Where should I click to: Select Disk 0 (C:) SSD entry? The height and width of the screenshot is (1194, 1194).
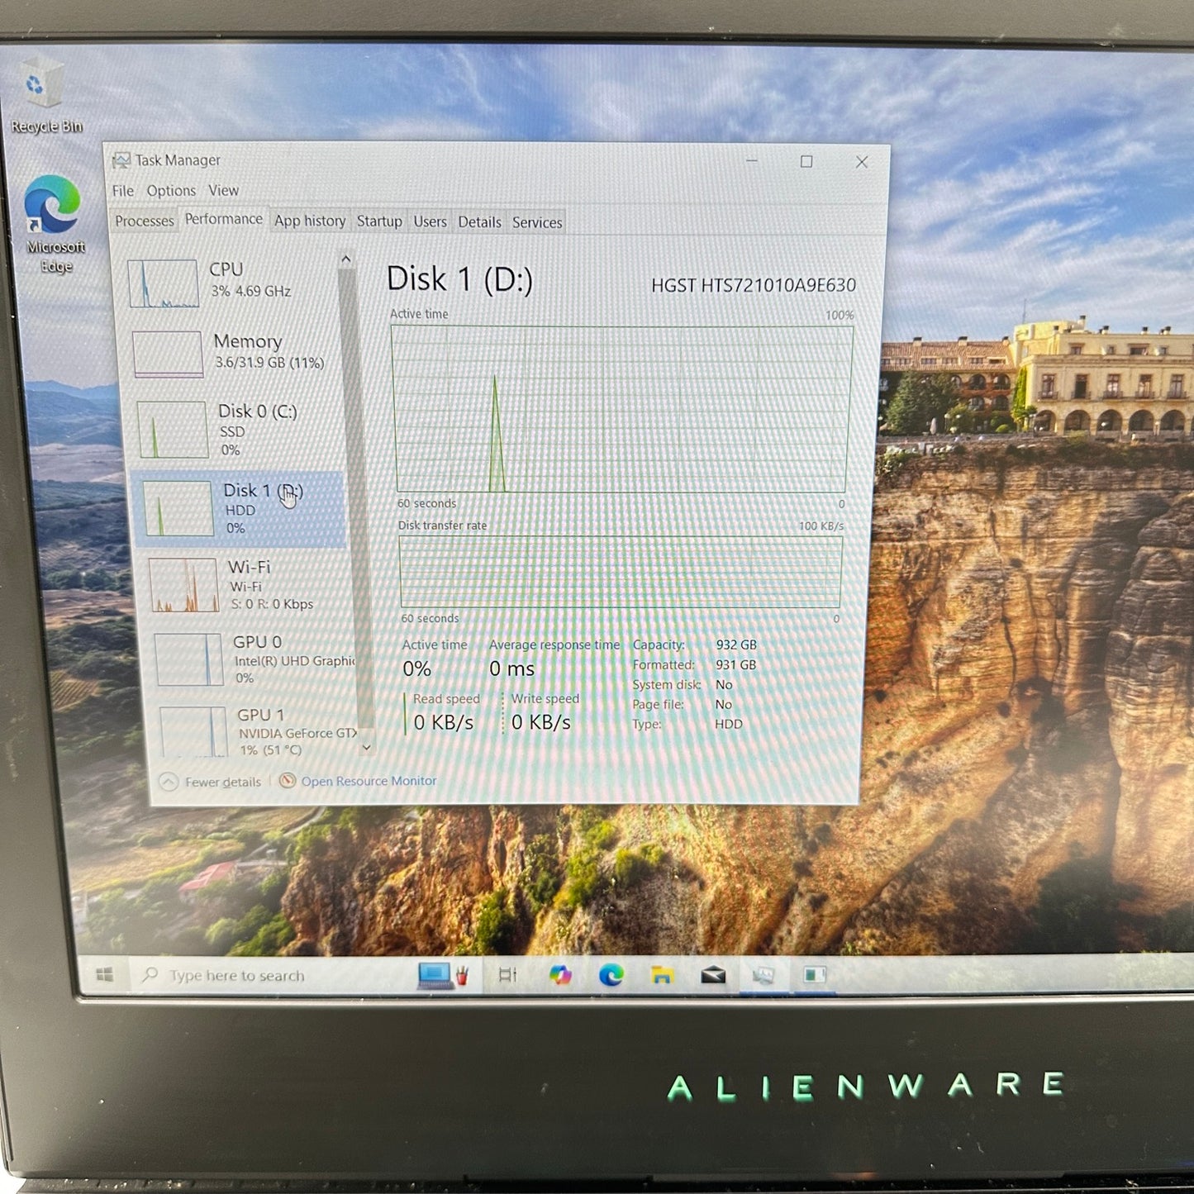[x=240, y=430]
